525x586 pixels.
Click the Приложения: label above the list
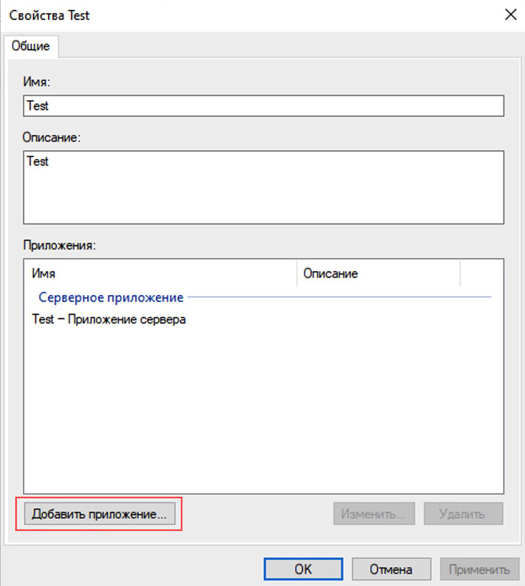(59, 245)
